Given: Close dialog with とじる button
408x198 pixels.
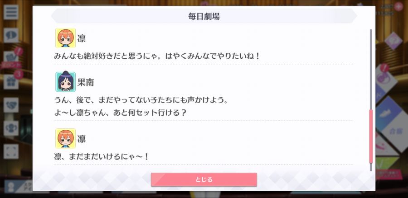Looking at the screenshot, I should coord(204,179).
